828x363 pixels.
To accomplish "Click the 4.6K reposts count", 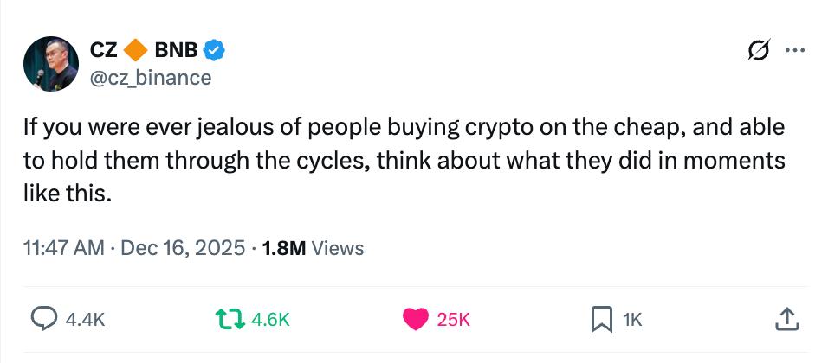I will (270, 320).
